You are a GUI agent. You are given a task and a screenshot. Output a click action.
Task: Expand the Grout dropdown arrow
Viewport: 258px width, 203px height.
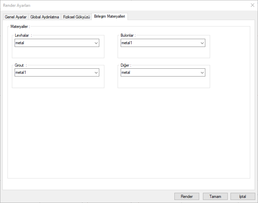tap(96, 72)
